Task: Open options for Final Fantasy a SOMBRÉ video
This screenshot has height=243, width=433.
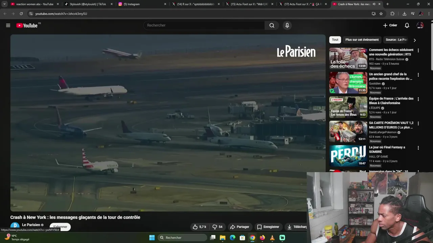Action: point(418,148)
